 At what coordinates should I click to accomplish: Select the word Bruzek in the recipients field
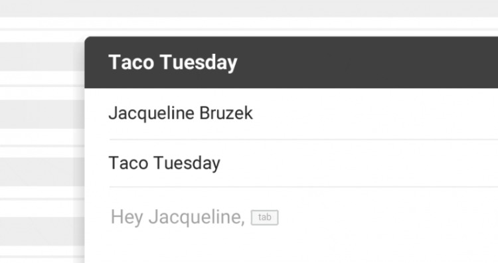click(x=226, y=113)
